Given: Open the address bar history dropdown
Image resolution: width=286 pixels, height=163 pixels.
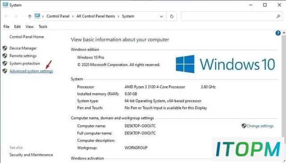Looking at the screenshot, I should tap(161, 17).
